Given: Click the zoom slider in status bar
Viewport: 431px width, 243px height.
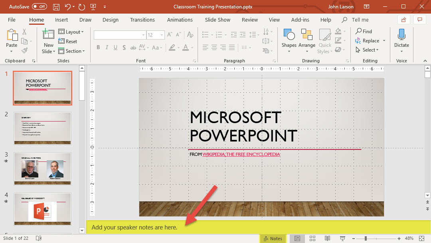Looking at the screenshot, I should click(x=366, y=239).
